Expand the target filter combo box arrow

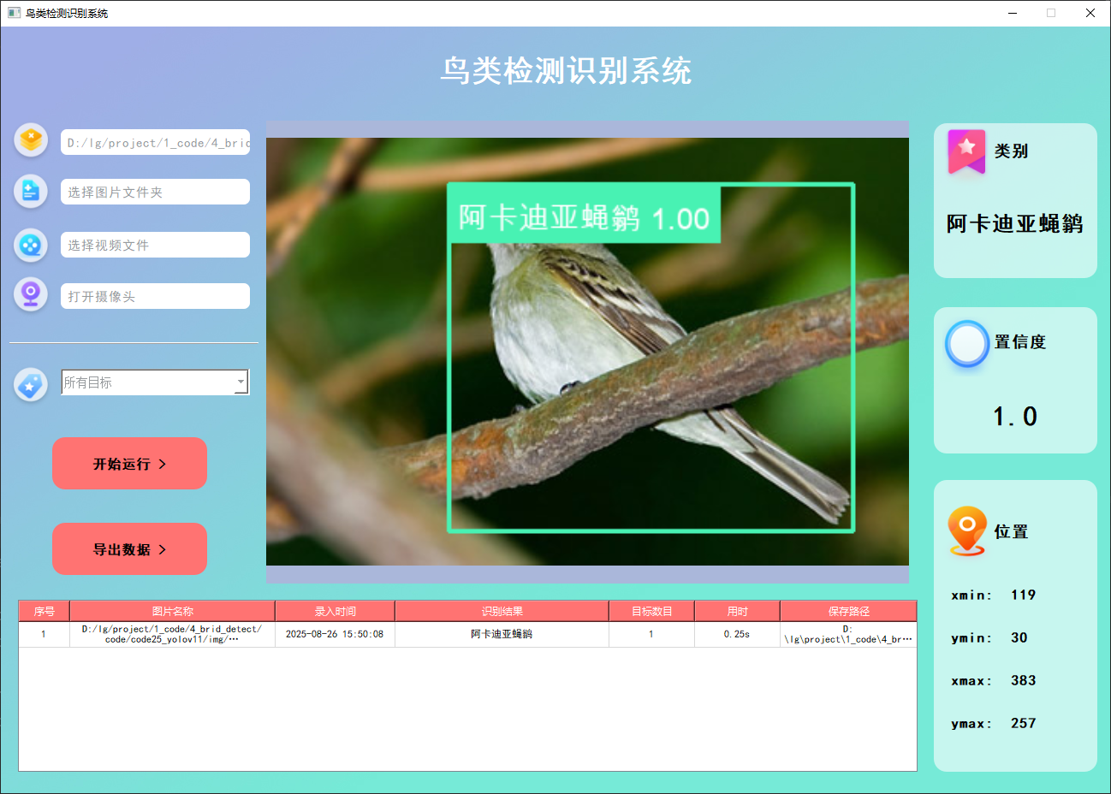[241, 382]
